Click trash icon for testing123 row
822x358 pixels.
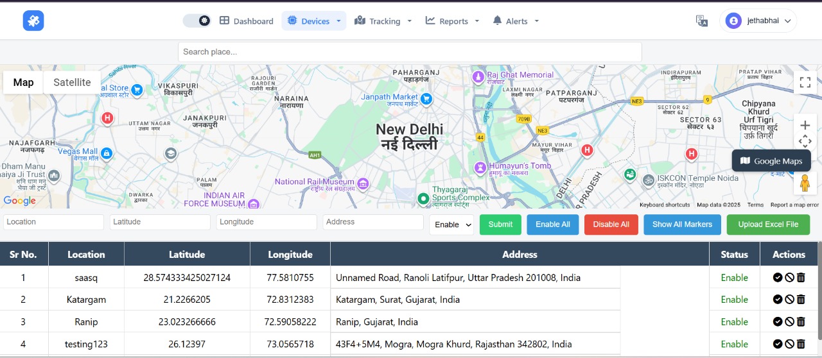point(801,344)
